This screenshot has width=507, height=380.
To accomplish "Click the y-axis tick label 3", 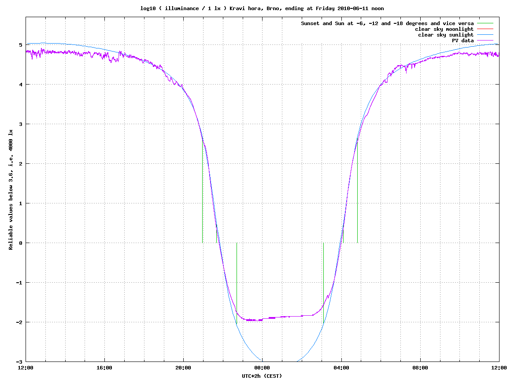I will [21, 124].
